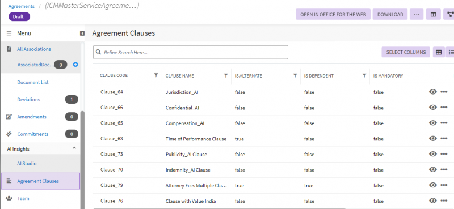Viewport: 454px width, 209px height.
Task: Select Agreement Clauses menu item
Action: click(40, 181)
